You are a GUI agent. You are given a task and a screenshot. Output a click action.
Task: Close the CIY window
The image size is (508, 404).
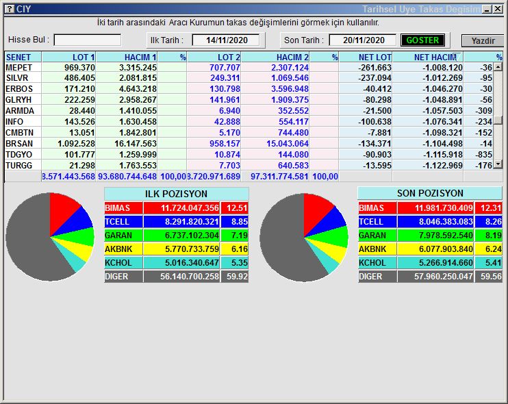tap(498, 9)
